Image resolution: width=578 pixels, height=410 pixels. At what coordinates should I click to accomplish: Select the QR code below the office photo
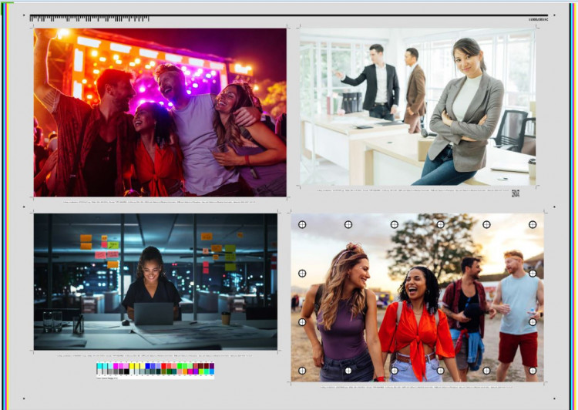click(x=516, y=193)
